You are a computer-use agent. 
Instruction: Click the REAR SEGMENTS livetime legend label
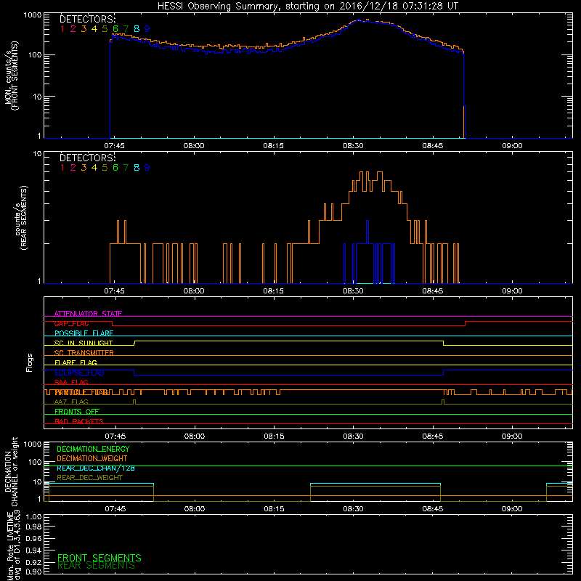(96, 566)
